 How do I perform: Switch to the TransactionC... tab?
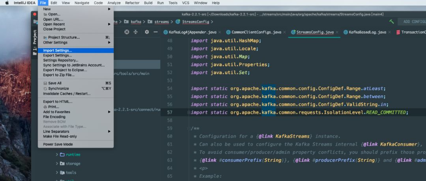pyautogui.click(x=411, y=32)
